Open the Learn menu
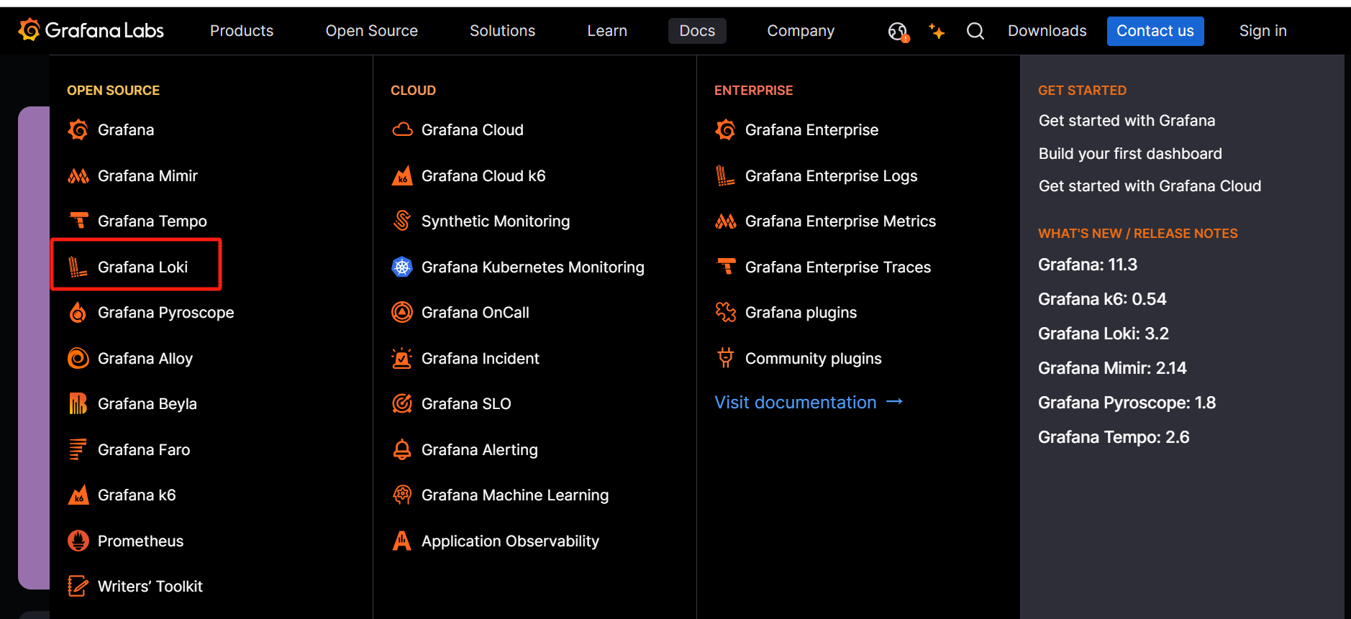1351x619 pixels. (x=607, y=31)
